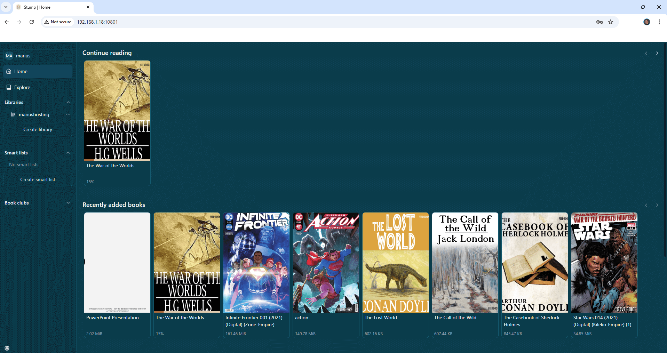The image size is (667, 353).
Task: Click the browser forward arrow
Action: (19, 22)
